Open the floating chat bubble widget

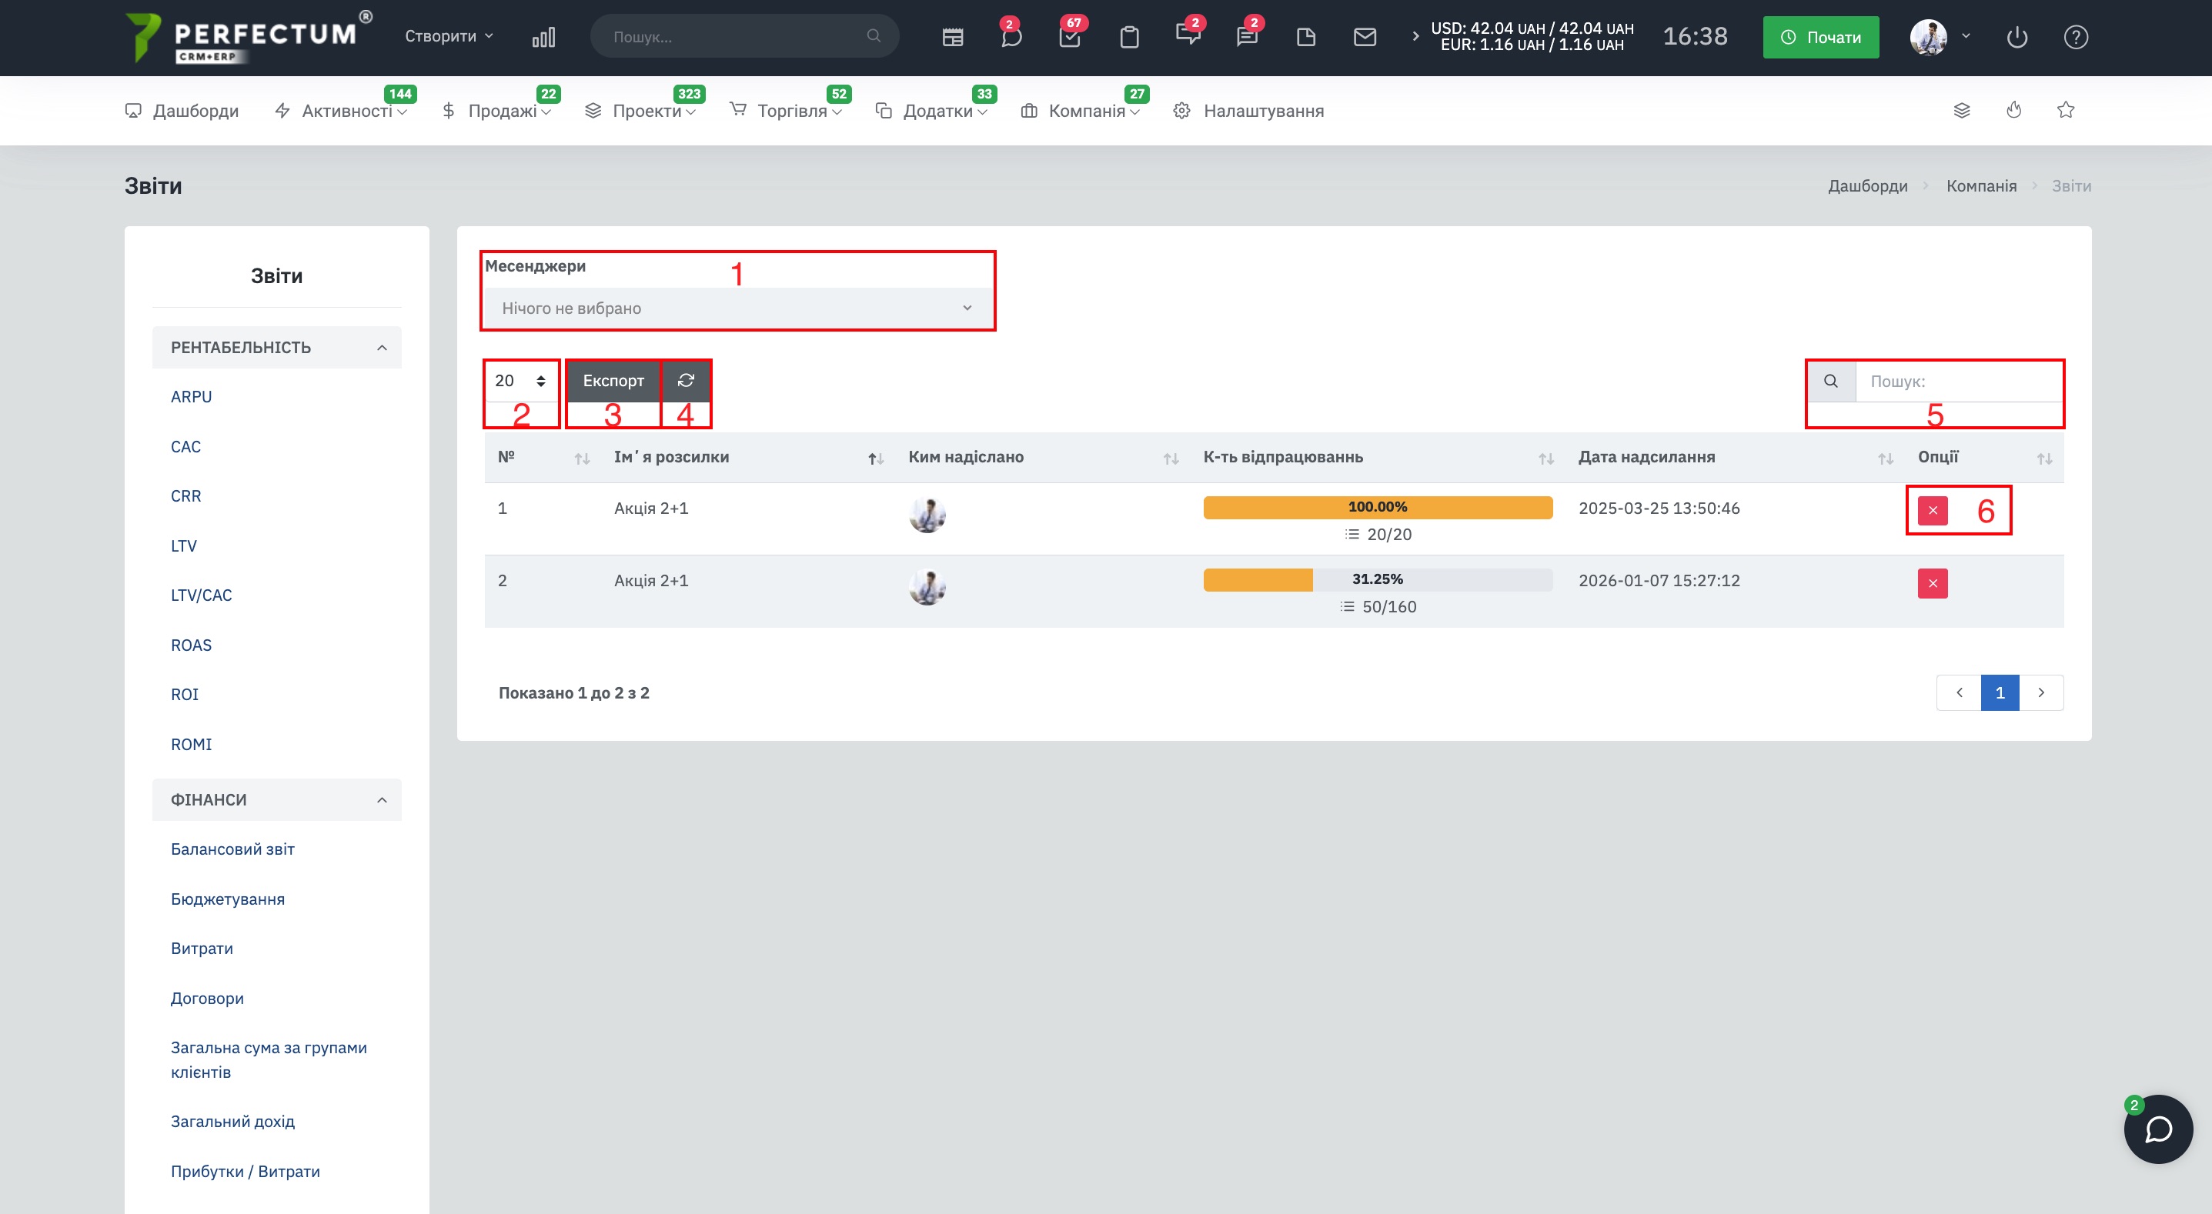tap(2157, 1129)
